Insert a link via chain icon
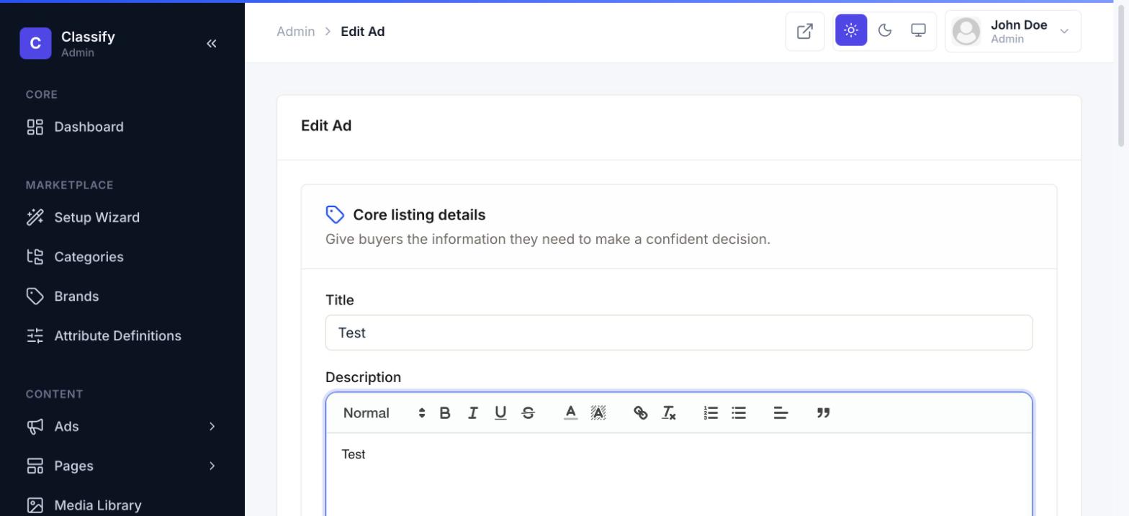This screenshot has height=516, width=1129. tap(640, 413)
